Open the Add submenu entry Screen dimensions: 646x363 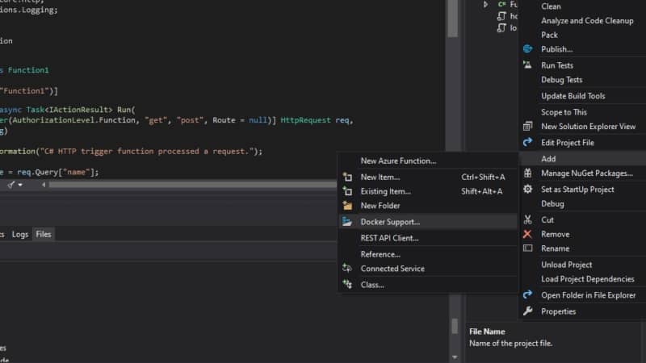point(582,158)
